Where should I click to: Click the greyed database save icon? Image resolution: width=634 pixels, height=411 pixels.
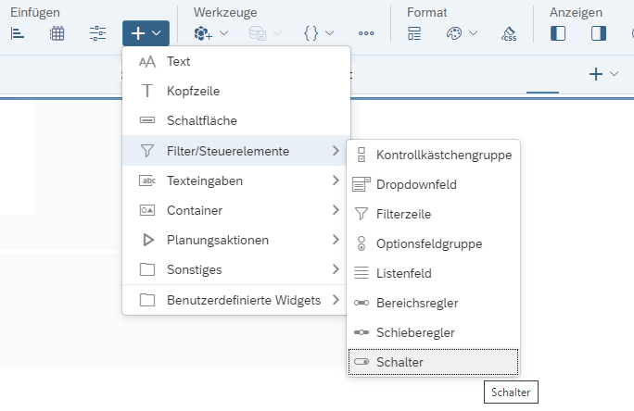(x=258, y=33)
